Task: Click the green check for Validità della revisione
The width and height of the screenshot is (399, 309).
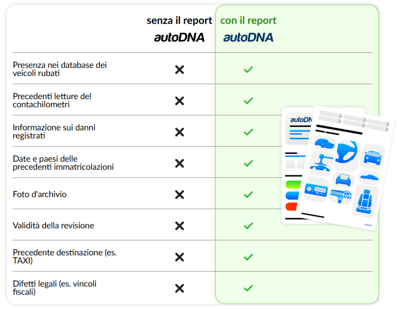Action: pyautogui.click(x=248, y=226)
